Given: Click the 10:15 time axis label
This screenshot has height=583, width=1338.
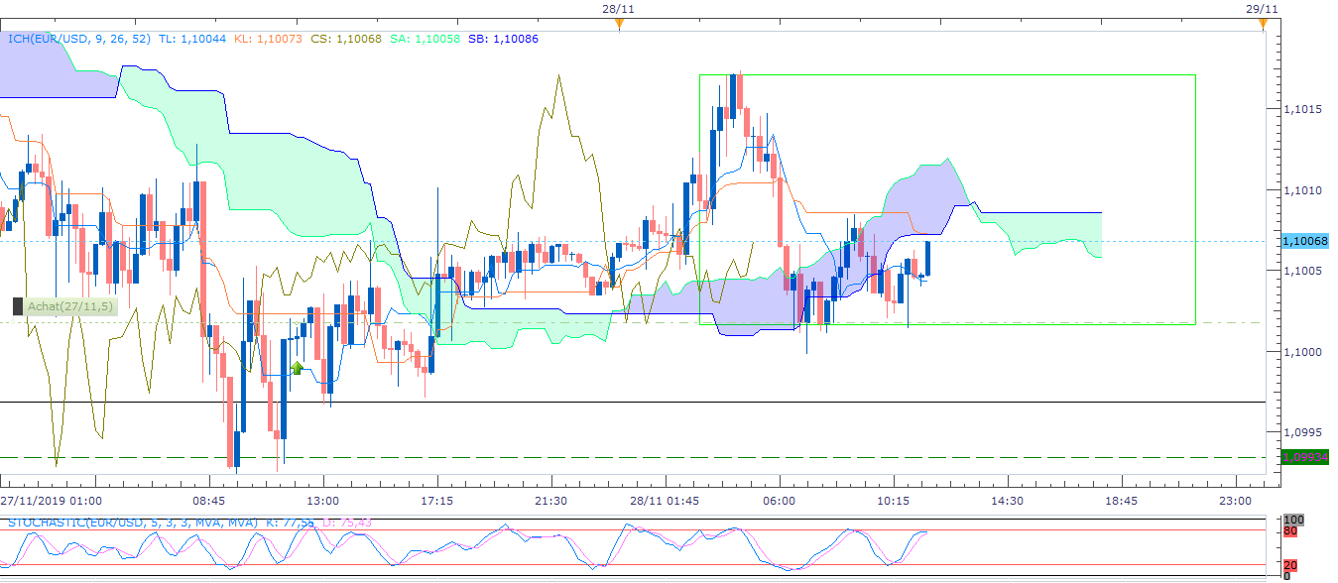Looking at the screenshot, I should (x=893, y=501).
